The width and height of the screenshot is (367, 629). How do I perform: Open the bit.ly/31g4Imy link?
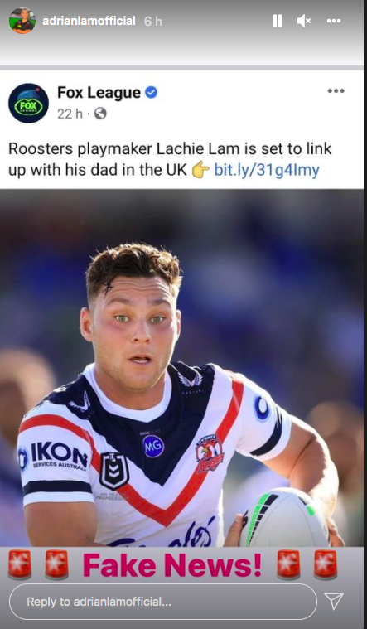pyautogui.click(x=267, y=170)
